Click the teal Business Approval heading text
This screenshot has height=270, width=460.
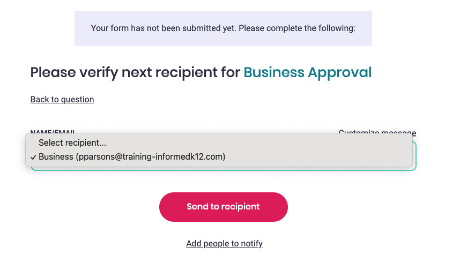click(307, 72)
